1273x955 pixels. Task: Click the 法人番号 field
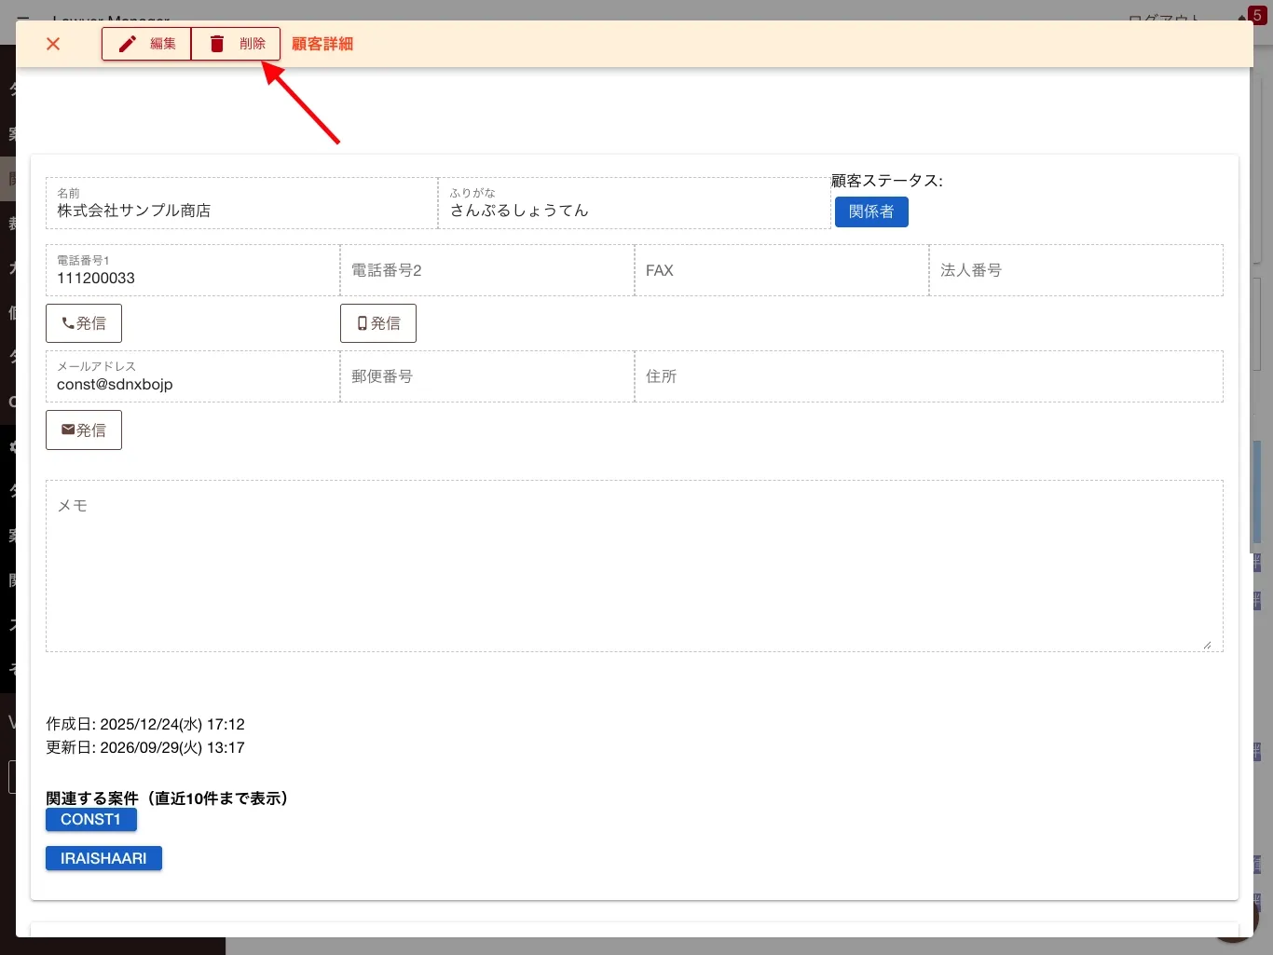[1076, 270]
